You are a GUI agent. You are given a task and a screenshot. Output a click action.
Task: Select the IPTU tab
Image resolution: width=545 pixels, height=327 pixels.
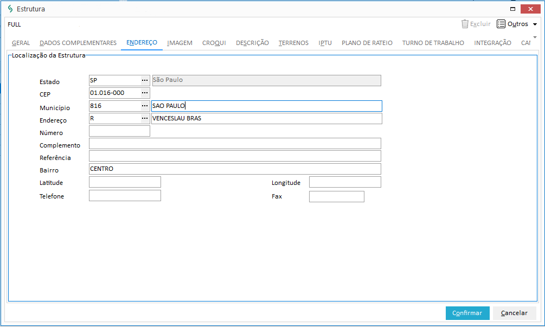click(325, 43)
